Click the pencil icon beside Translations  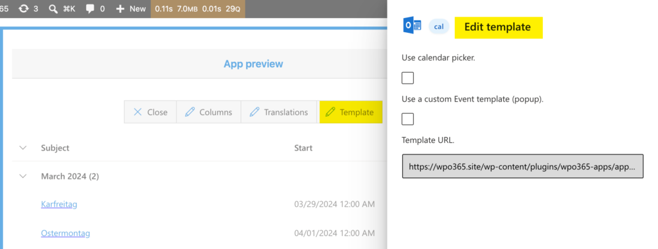(254, 112)
